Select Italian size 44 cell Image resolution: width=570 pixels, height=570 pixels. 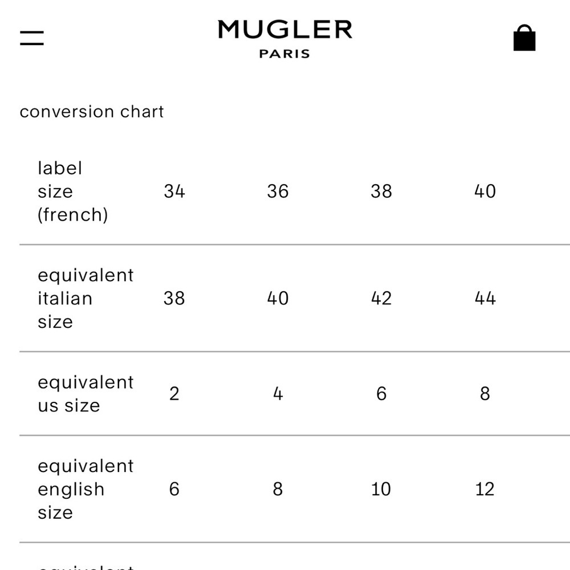(x=485, y=299)
